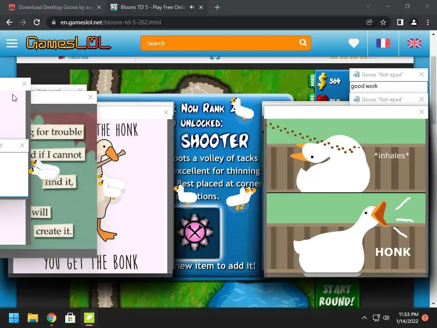Go back with the browser back arrow

[9, 22]
